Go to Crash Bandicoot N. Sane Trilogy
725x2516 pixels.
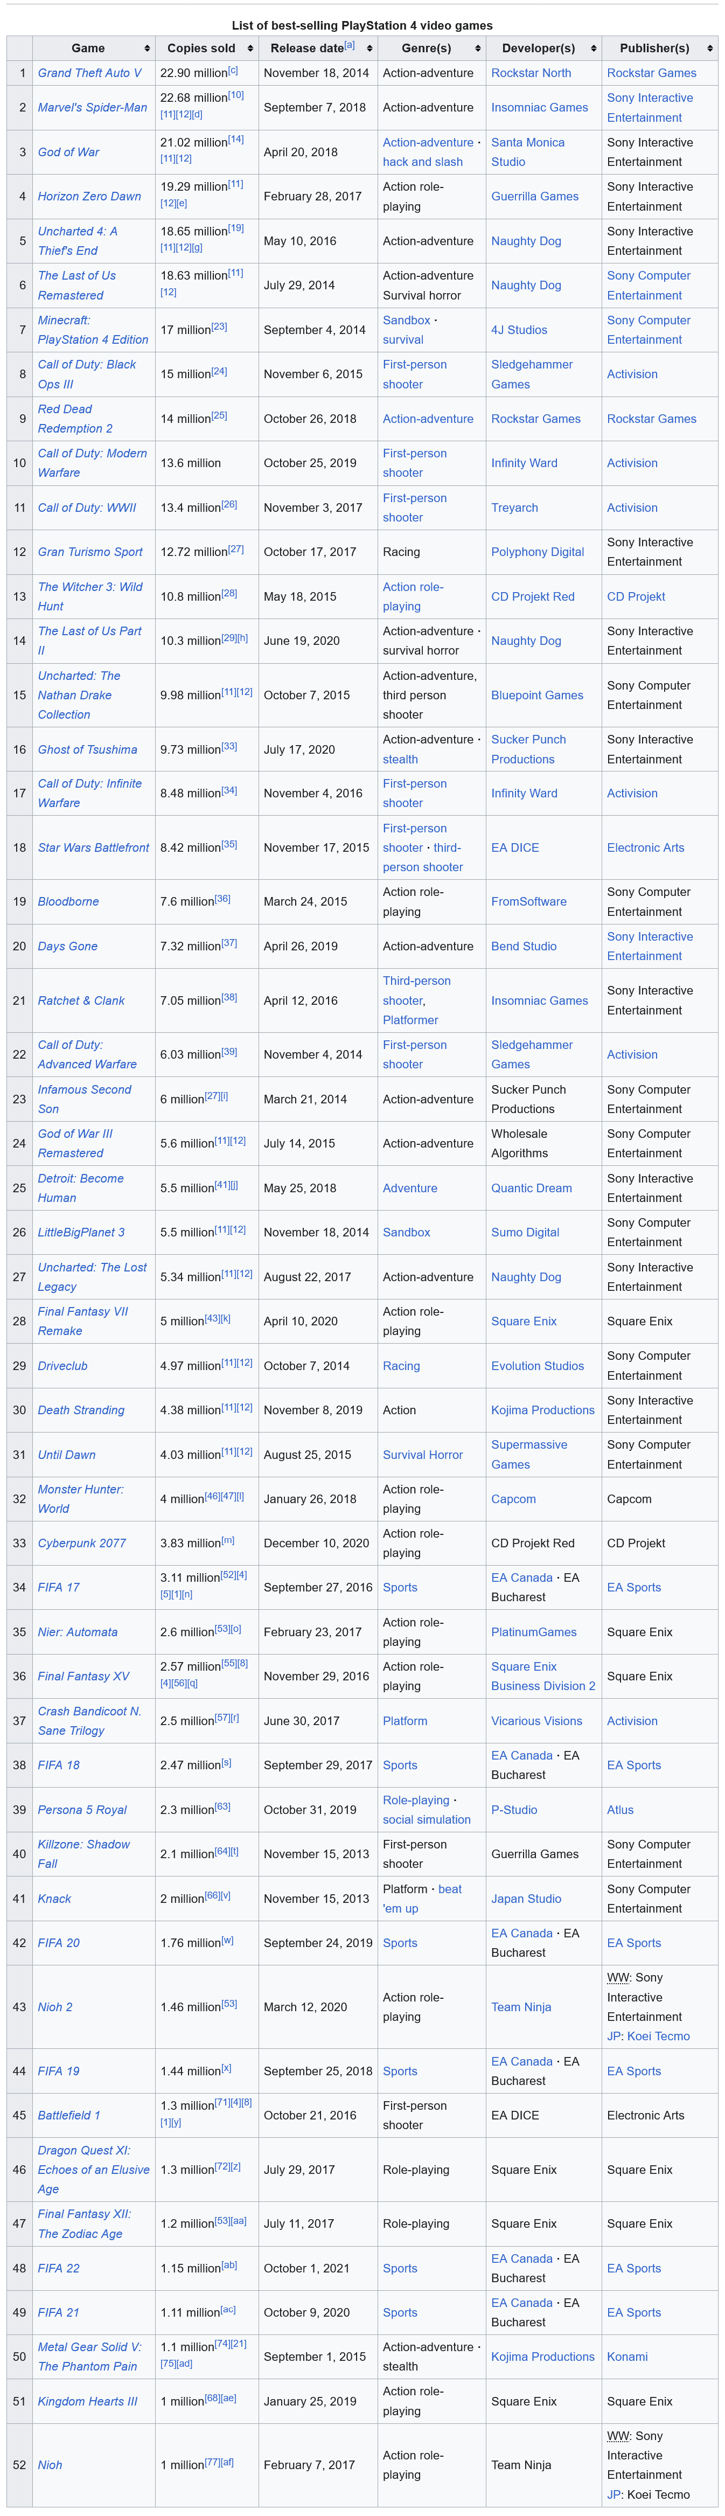(x=90, y=1721)
